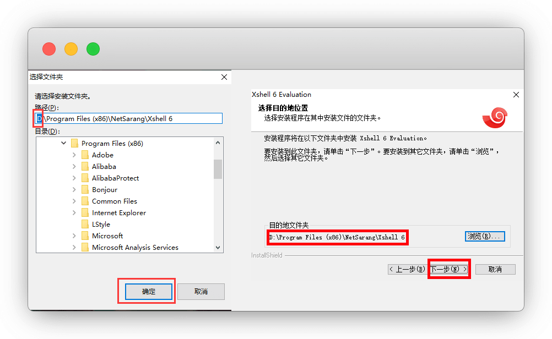
Task: Click the Alibaba folder icon
Action: tap(85, 167)
